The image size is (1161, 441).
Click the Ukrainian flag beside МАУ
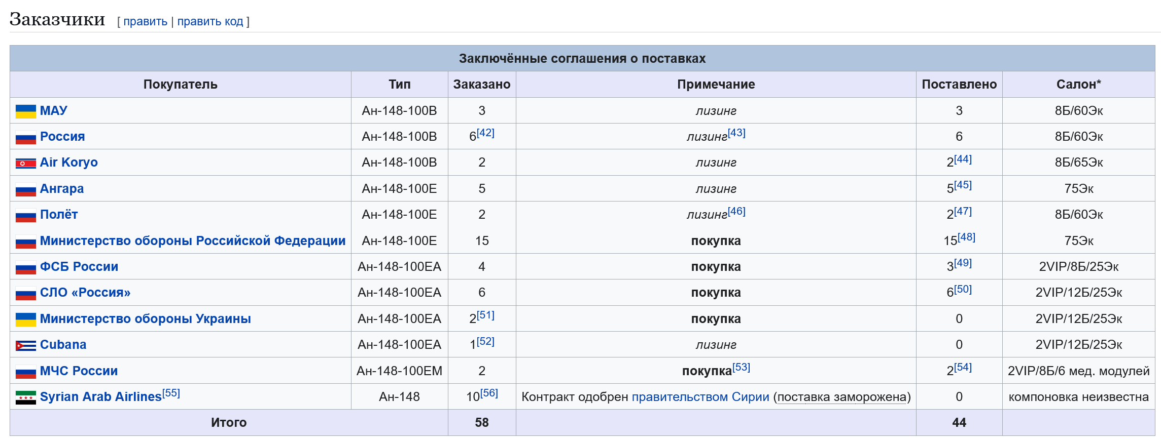26,111
